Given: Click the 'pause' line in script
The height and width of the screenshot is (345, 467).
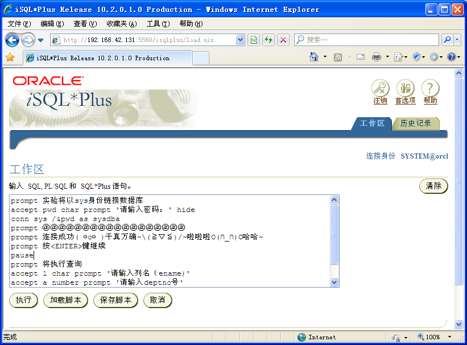Looking at the screenshot, I should [22, 255].
